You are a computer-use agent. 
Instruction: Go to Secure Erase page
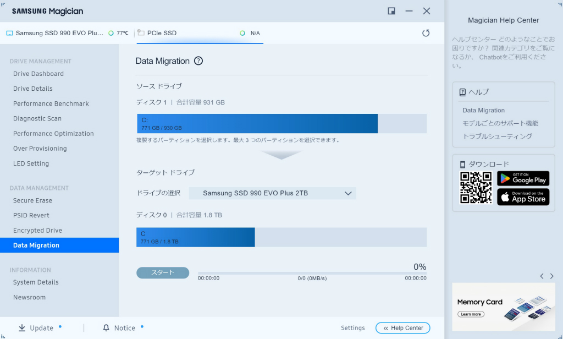(x=32, y=201)
